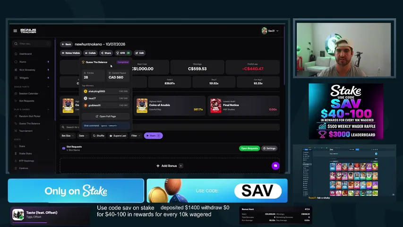
Task: Go Back from the hunt page
Action: pyautogui.click(x=66, y=44)
